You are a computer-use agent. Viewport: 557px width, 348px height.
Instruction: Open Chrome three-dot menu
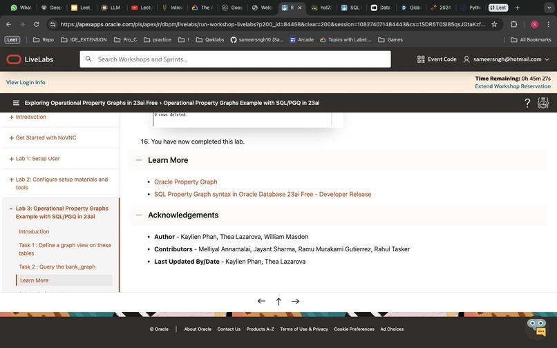[548, 24]
